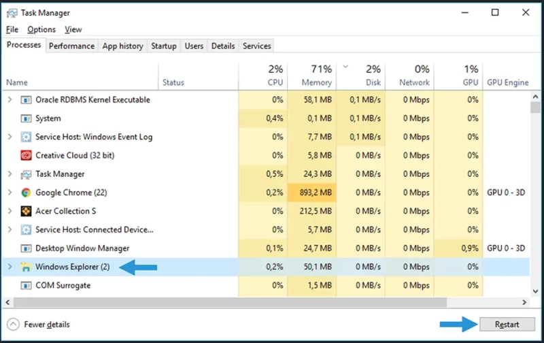Click the Google Chrome icon

[26, 193]
